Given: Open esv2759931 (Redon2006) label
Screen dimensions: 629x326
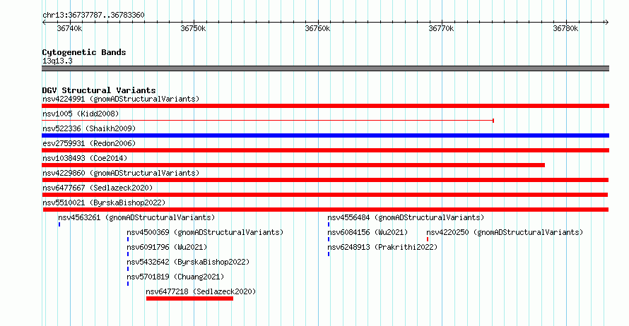Looking at the screenshot, I should pos(89,143).
